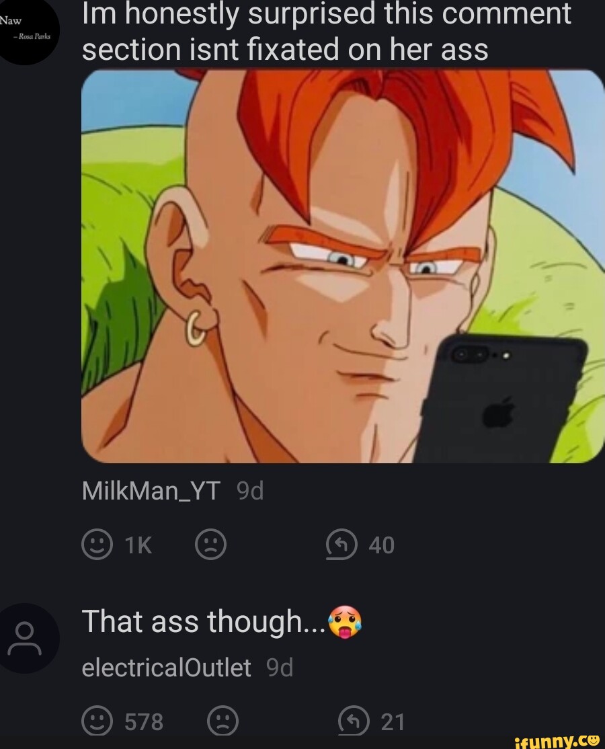This screenshot has width=605, height=749.
Task: Open replies icon on MilkMan_YT's comment
Action: click(x=342, y=545)
